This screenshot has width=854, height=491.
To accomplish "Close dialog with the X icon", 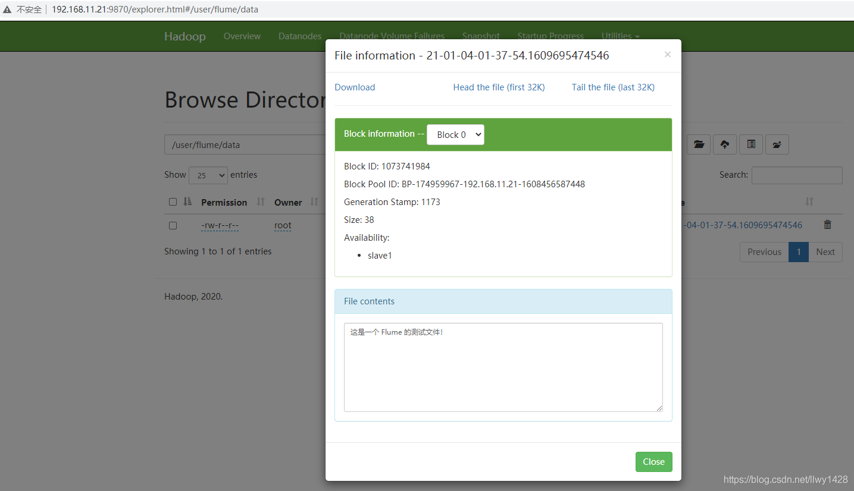I will [667, 55].
